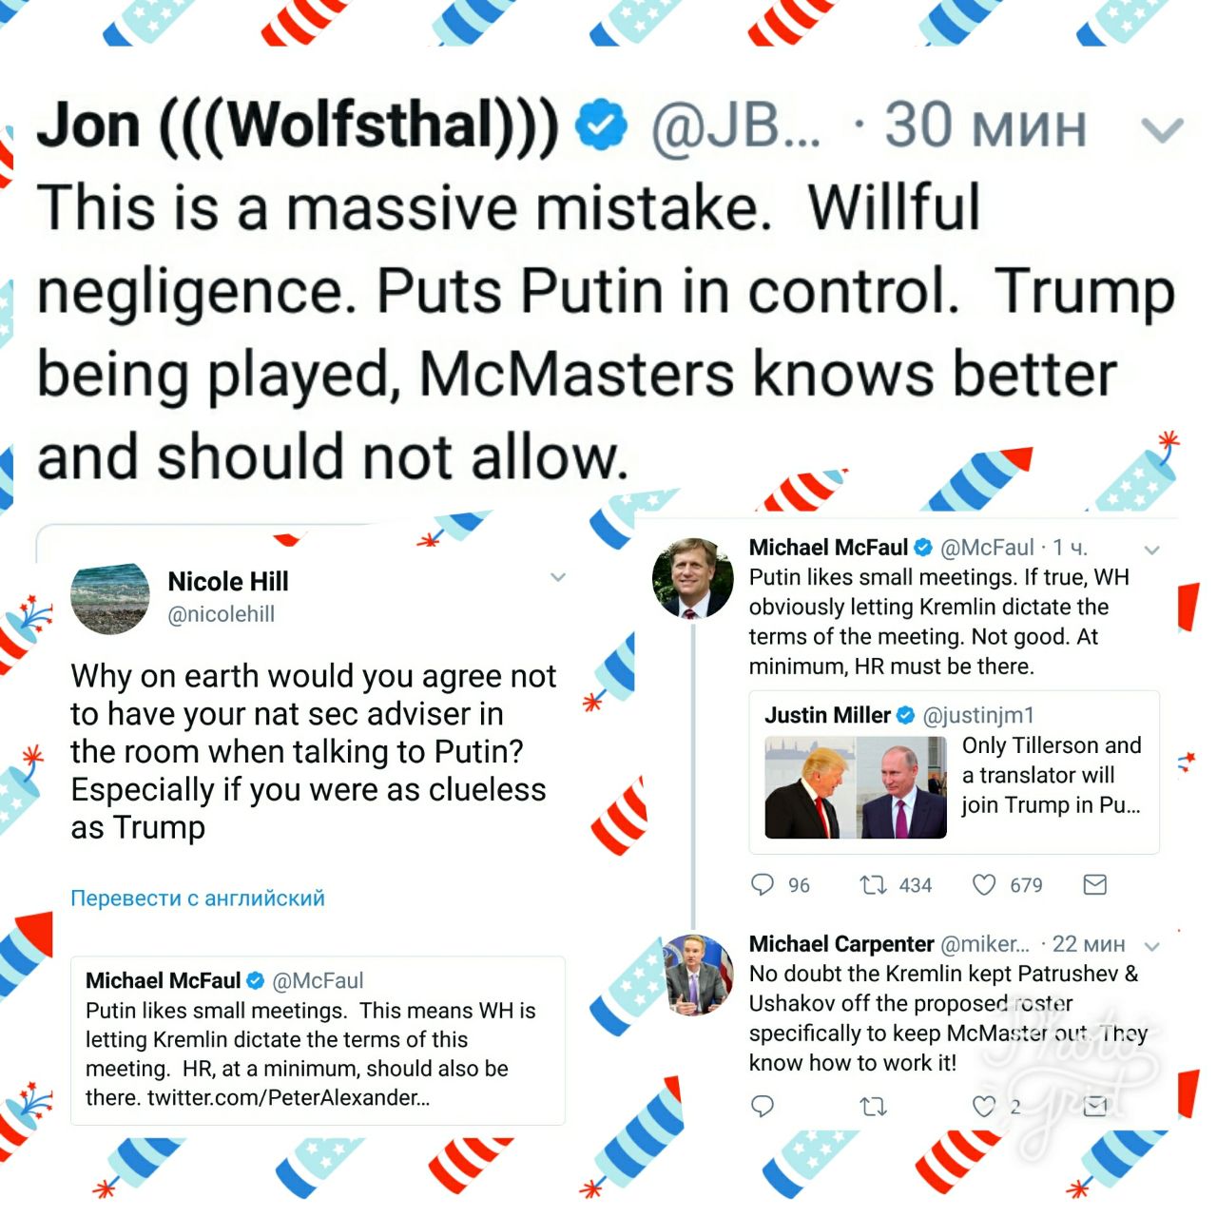
Task: Open direct message envelope under McFaul's tweet
Action: pos(1095,885)
